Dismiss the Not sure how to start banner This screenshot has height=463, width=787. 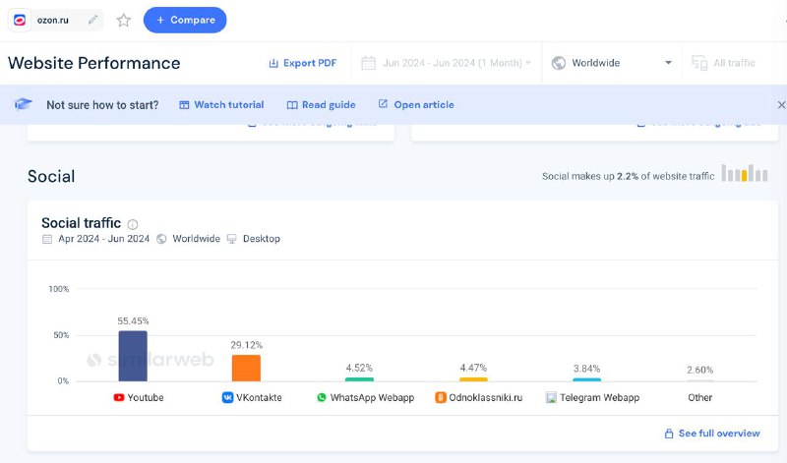click(x=781, y=105)
